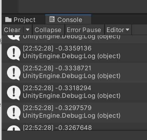Toggle the Collapse option
This screenshot has width=147, height=140.
(x=48, y=30)
